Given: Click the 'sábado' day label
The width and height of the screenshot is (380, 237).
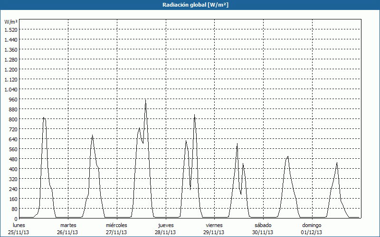Looking at the screenshot, I should [263, 225].
